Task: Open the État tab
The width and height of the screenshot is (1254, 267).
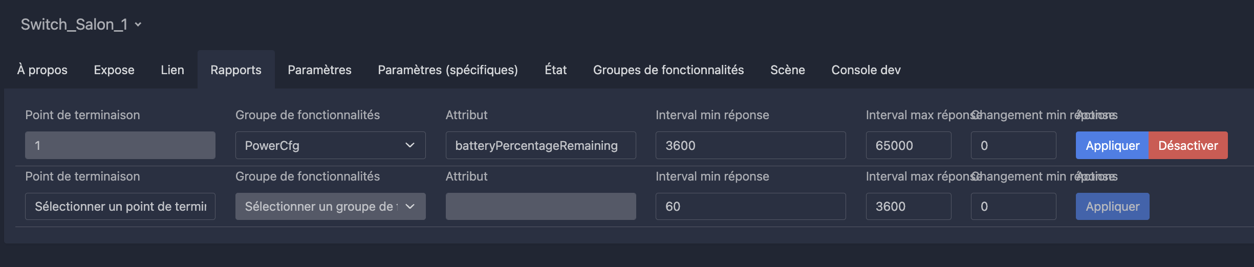Action: click(x=555, y=70)
